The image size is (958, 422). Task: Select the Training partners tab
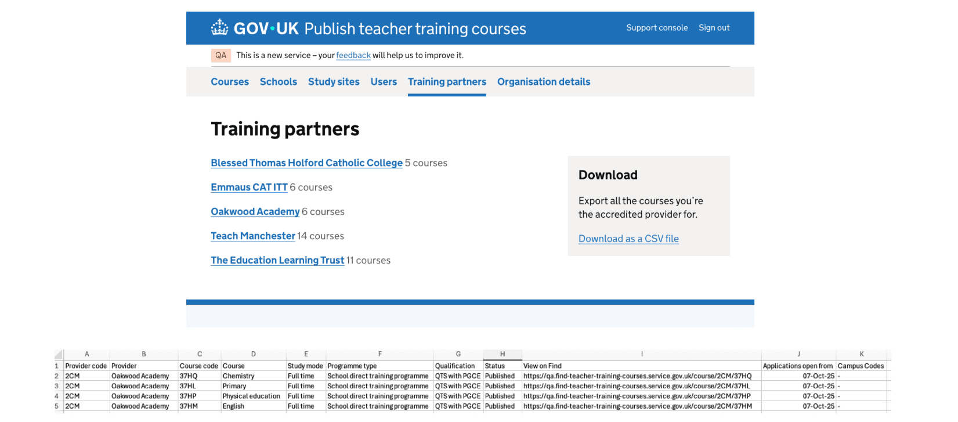(x=447, y=82)
